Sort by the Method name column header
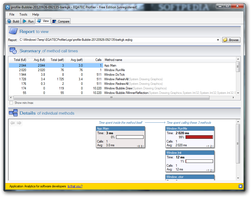This screenshot has width=251, height=197. [170, 60]
